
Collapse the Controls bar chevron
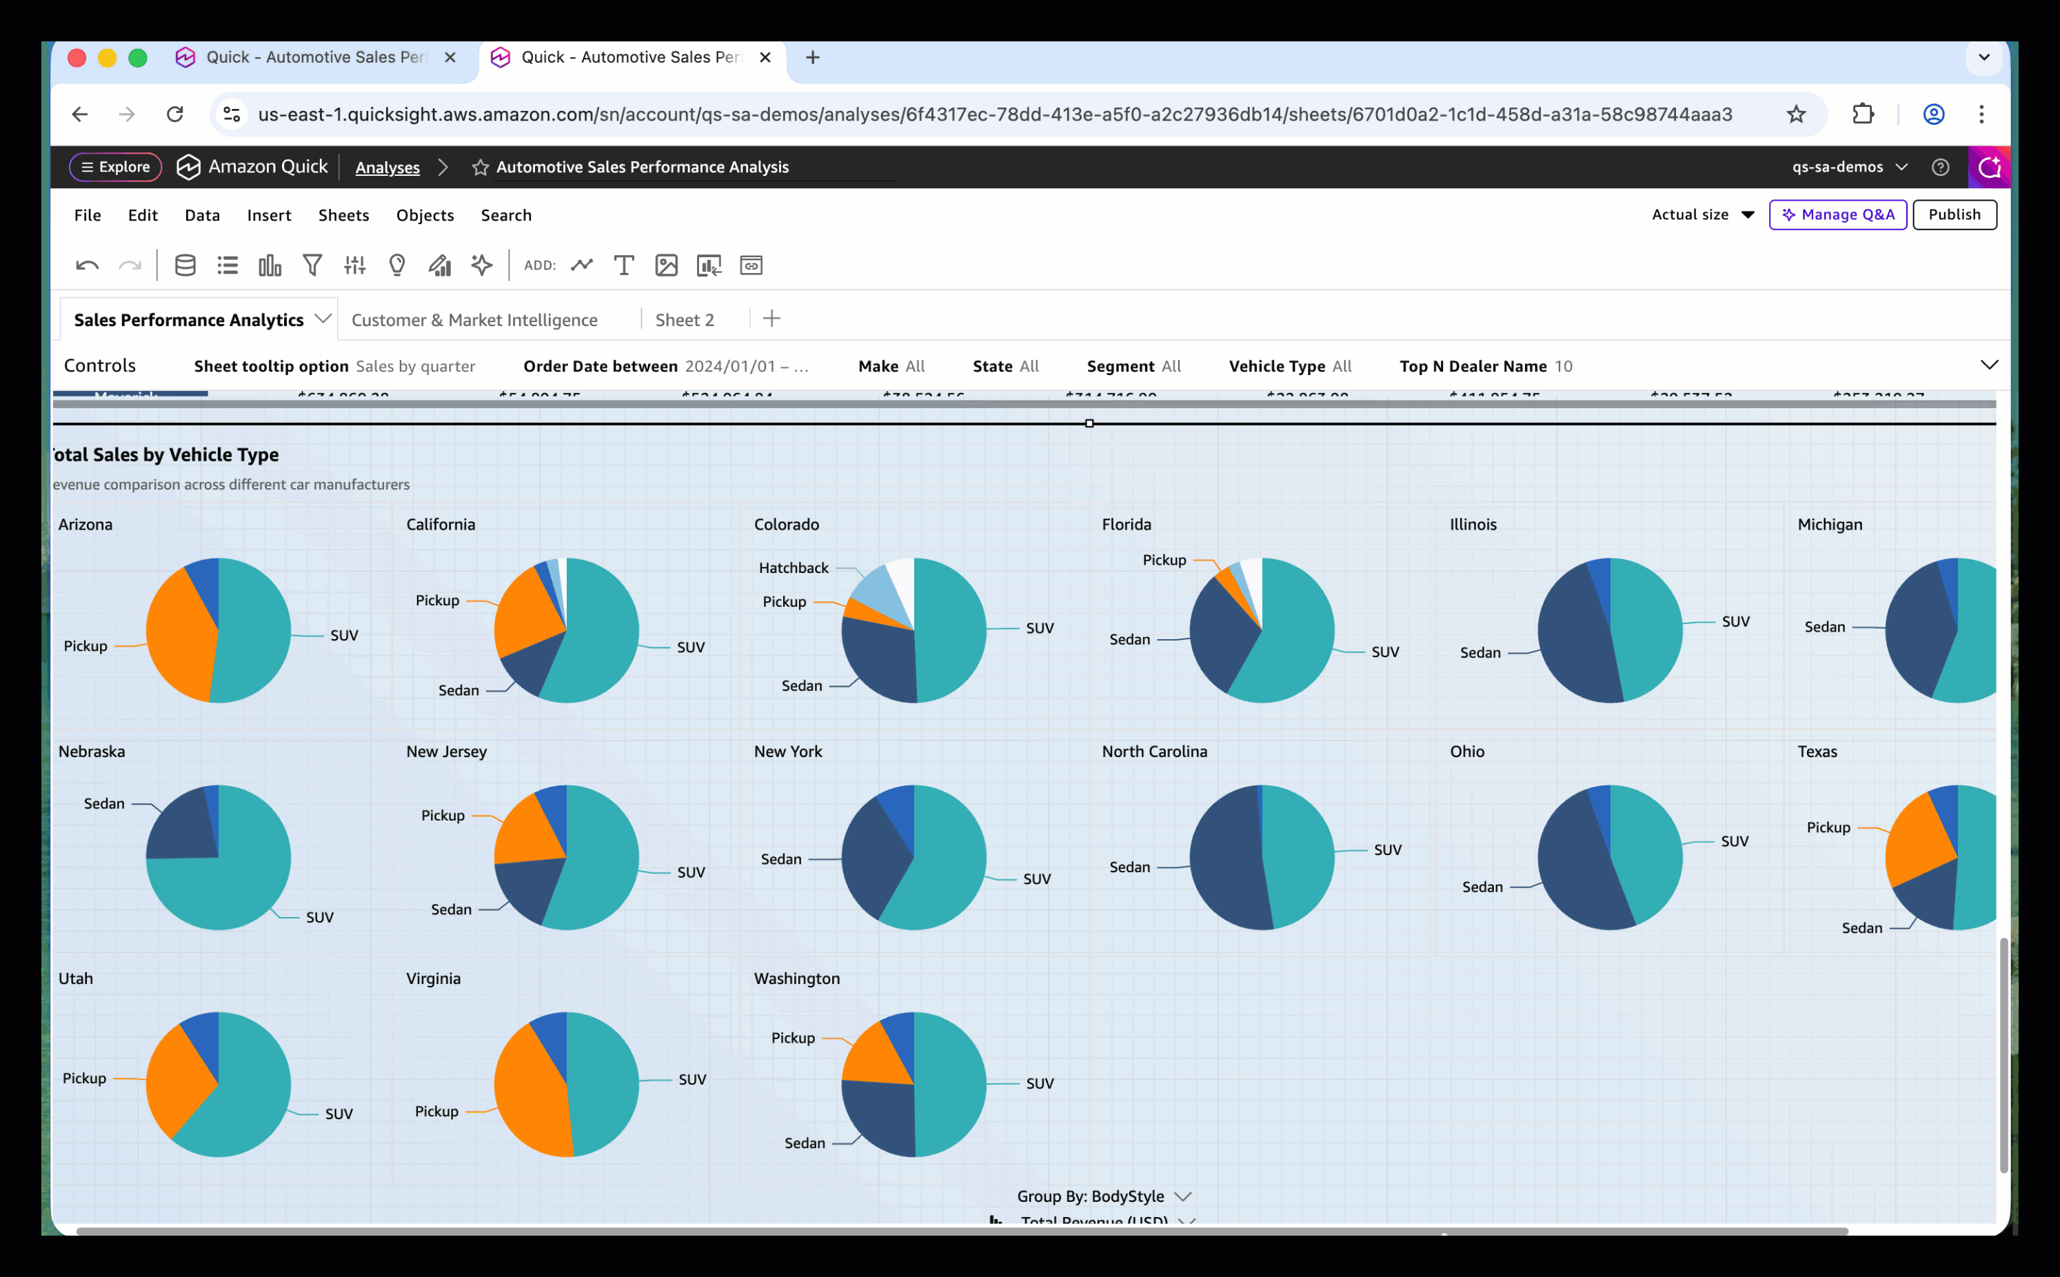pos(1988,365)
